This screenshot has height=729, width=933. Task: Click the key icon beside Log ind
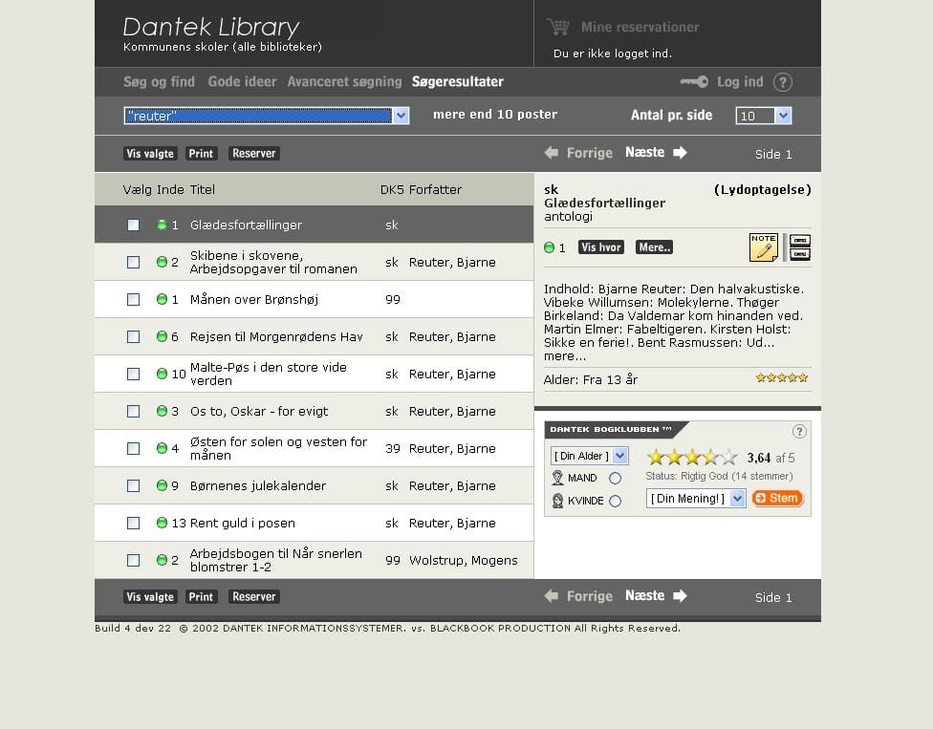694,81
